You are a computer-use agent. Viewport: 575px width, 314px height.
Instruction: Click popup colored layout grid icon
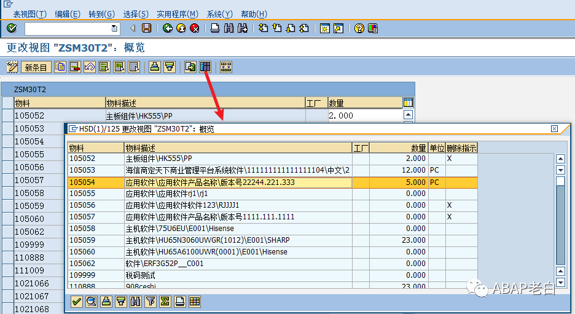click(x=195, y=302)
